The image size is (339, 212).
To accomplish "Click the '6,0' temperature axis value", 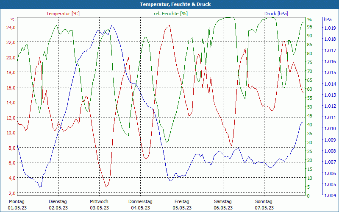I will [x=12, y=163].
